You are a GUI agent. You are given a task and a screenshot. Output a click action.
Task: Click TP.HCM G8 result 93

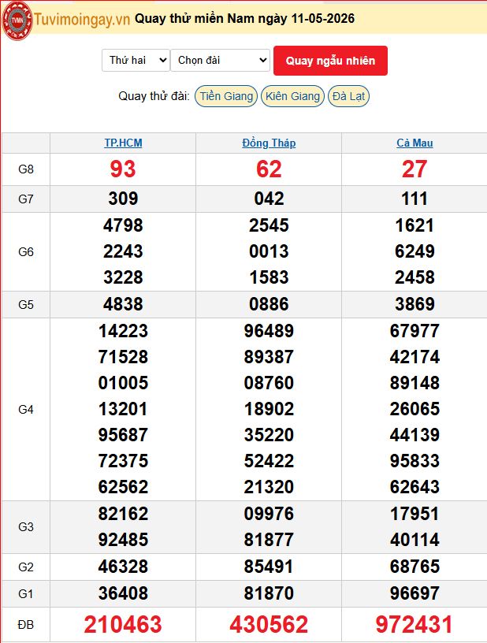pyautogui.click(x=123, y=169)
